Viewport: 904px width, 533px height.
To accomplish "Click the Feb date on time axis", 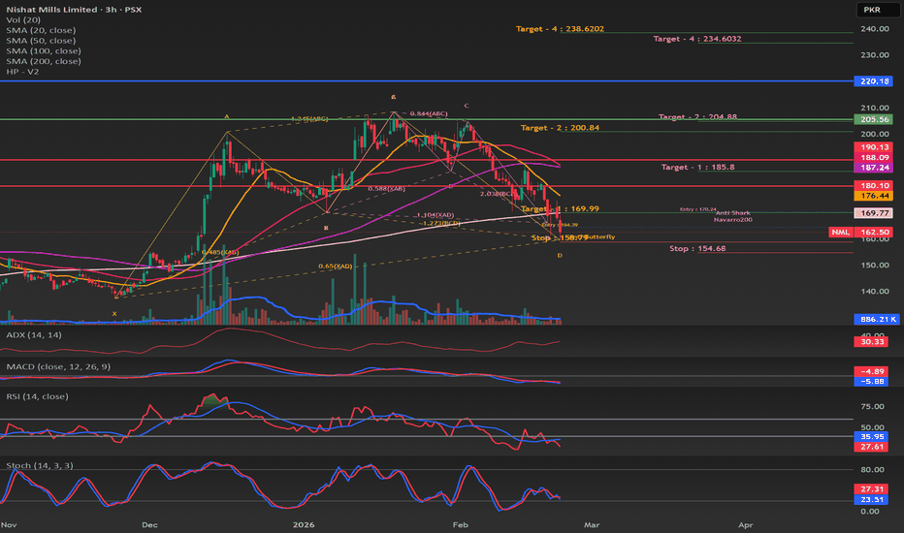I will pos(460,525).
